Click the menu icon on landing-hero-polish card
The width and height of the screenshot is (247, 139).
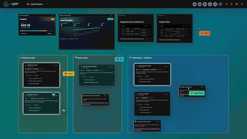pos(57,66)
